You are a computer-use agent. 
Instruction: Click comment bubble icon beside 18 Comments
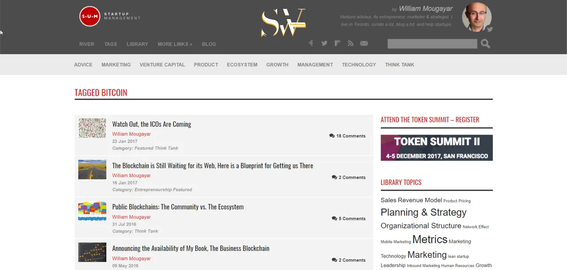point(332,136)
